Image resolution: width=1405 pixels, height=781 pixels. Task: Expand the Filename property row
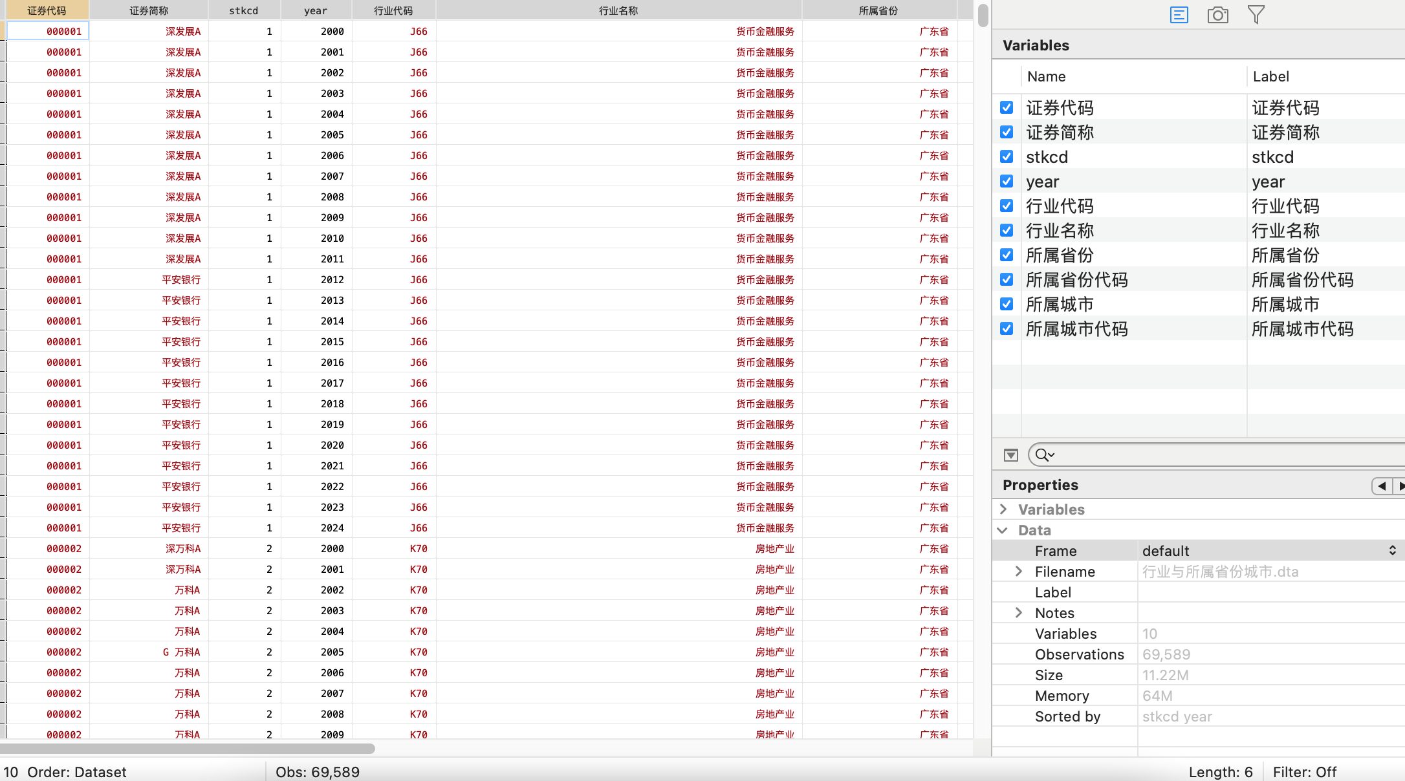click(x=1019, y=572)
